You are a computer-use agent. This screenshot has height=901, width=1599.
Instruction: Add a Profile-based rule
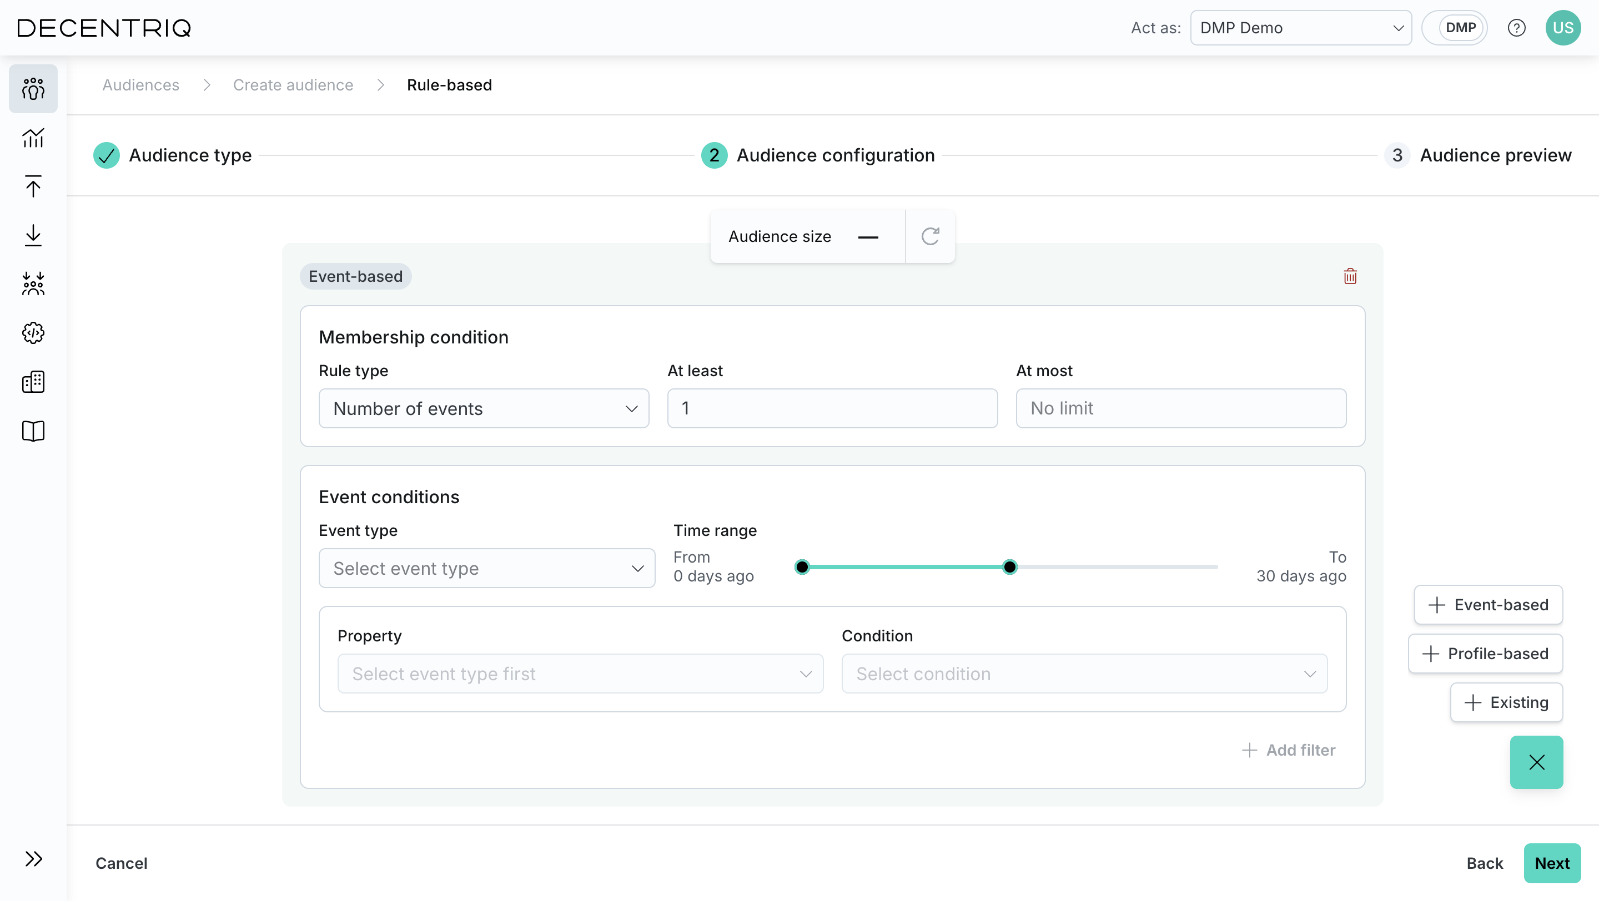[x=1485, y=654]
